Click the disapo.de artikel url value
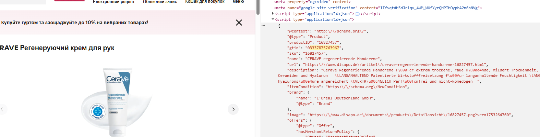This screenshot has height=137, width=540. tap(395, 65)
